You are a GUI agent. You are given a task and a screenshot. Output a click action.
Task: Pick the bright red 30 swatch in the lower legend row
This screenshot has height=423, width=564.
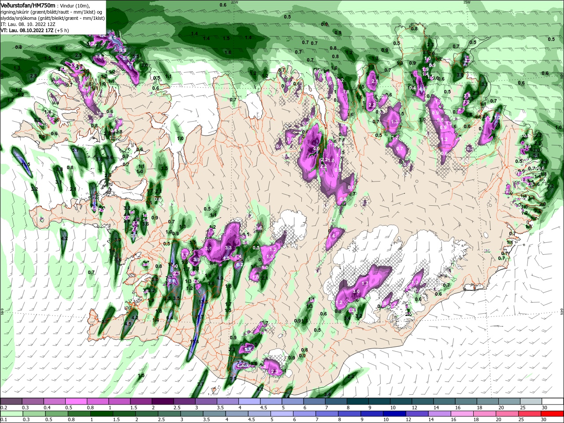click(552, 414)
